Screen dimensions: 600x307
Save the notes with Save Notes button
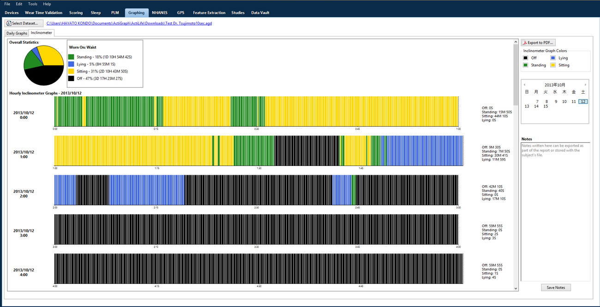pyautogui.click(x=556, y=288)
